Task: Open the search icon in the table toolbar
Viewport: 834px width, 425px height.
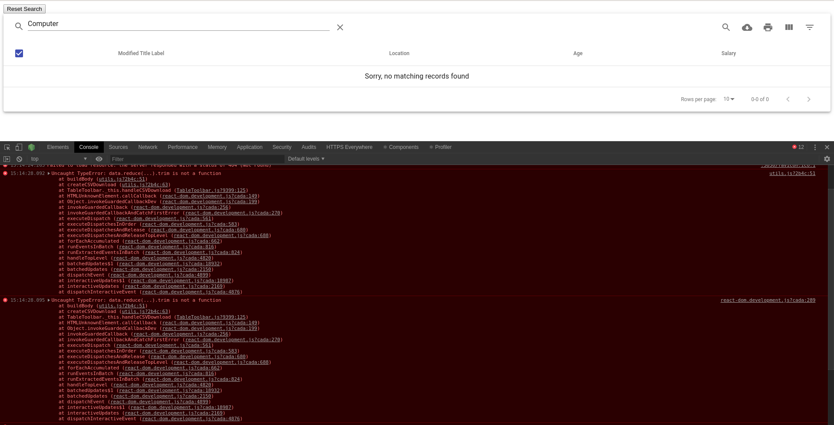Action: (x=726, y=27)
